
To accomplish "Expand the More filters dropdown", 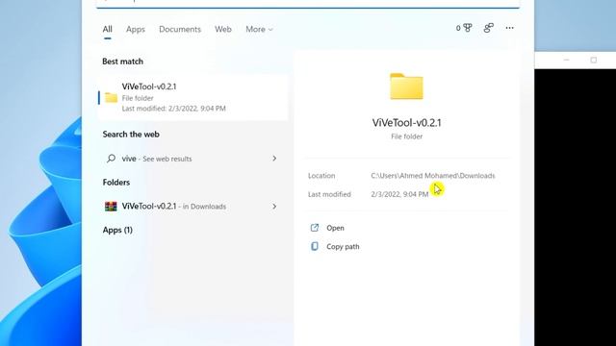I will [x=259, y=30].
